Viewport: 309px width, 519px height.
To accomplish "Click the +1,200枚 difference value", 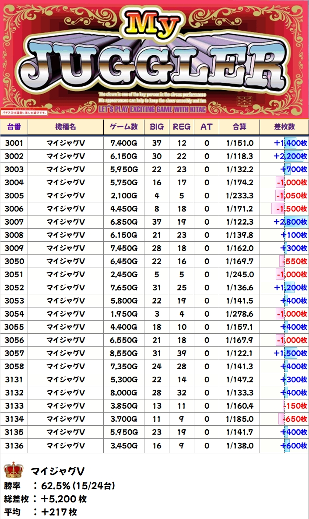I will tap(291, 288).
